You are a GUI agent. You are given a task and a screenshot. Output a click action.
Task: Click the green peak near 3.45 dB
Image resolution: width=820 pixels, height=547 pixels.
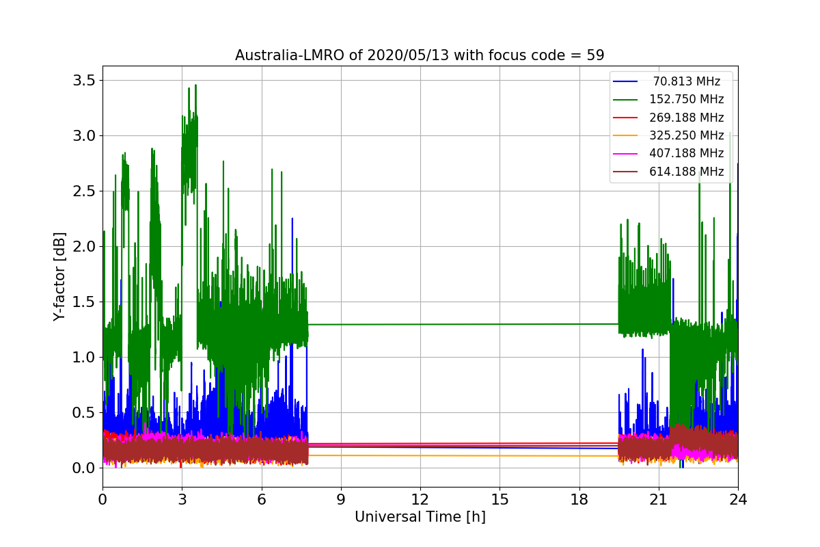click(x=195, y=88)
